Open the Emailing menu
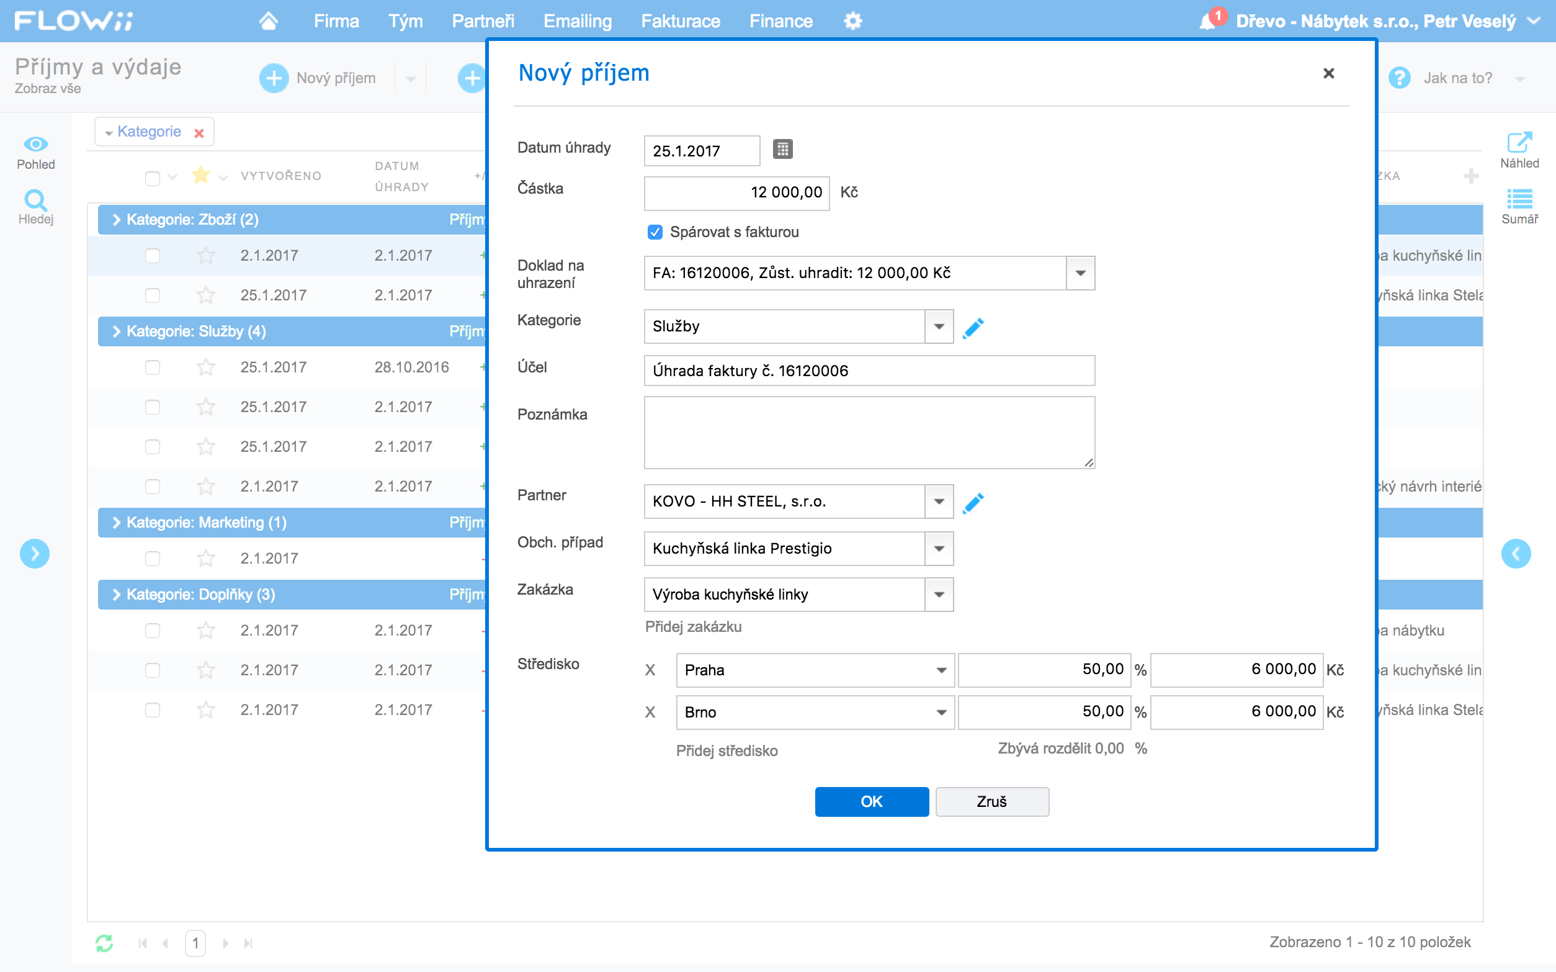1556x972 pixels. pos(578,21)
